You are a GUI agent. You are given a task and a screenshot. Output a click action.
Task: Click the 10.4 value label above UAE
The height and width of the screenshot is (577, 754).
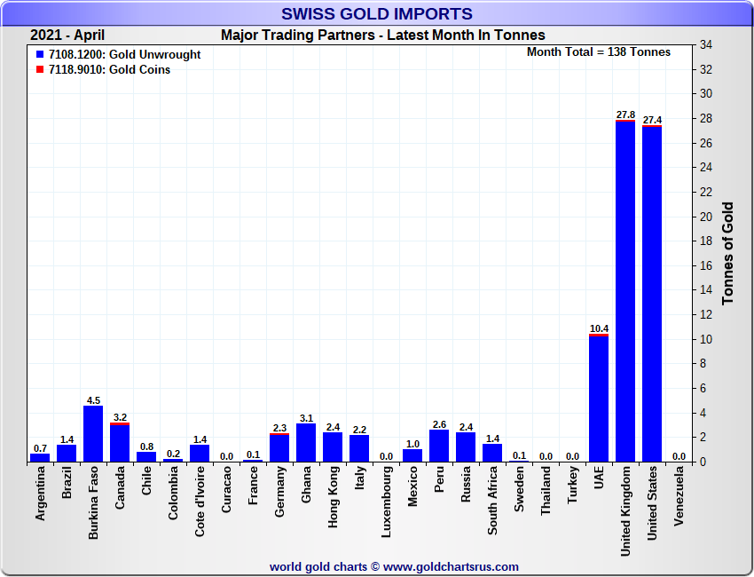pyautogui.click(x=599, y=328)
